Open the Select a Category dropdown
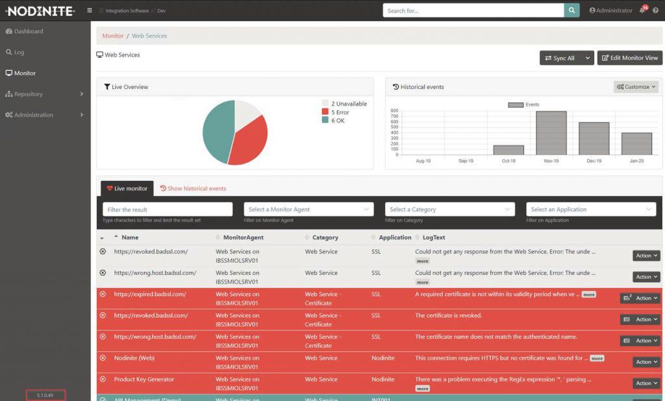The width and height of the screenshot is (665, 401). tap(450, 210)
